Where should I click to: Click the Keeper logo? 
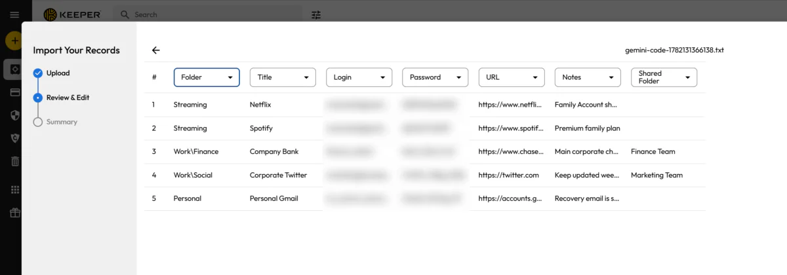click(x=72, y=14)
